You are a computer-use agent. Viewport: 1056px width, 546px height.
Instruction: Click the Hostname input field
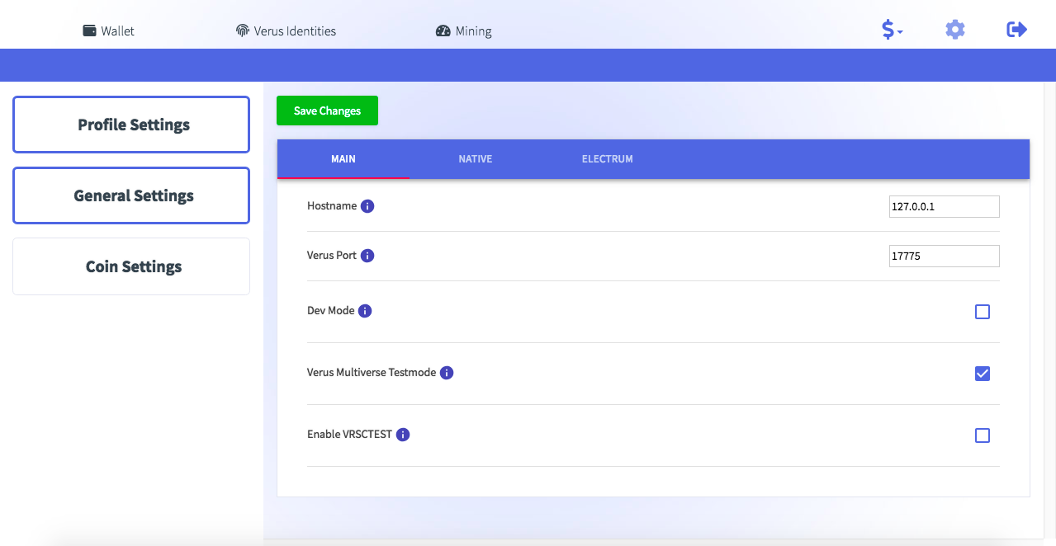click(944, 206)
